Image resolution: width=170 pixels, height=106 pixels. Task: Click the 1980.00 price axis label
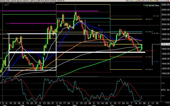coord(165,29)
